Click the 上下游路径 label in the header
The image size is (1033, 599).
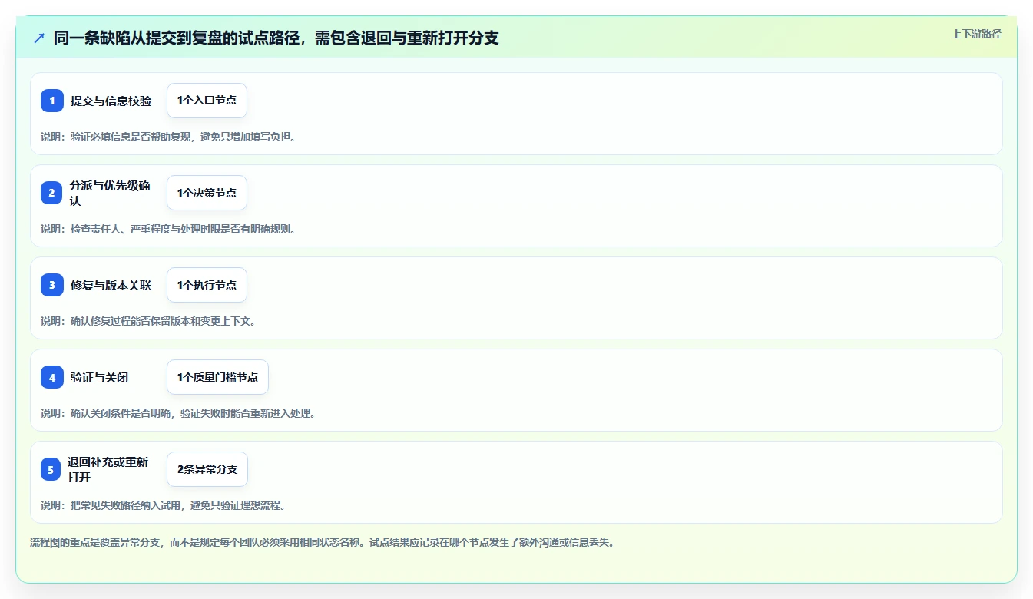[x=976, y=34]
